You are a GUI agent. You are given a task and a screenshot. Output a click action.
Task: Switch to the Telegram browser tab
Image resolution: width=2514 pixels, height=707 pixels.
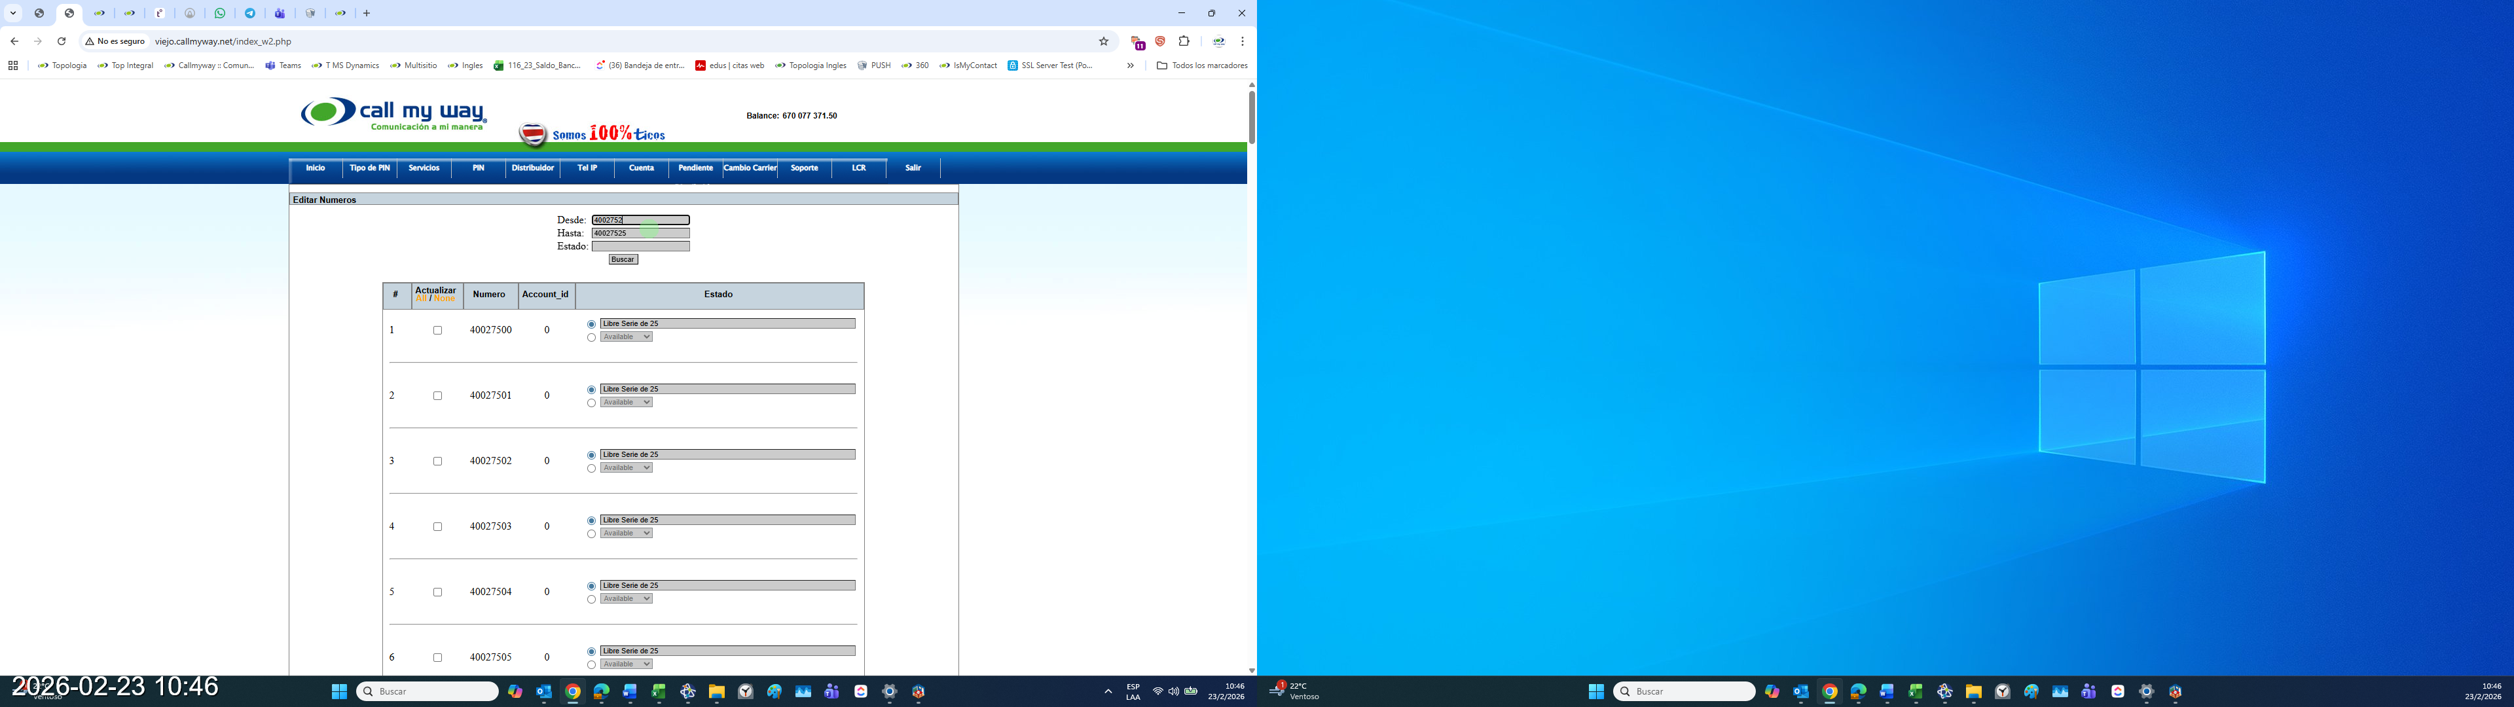tap(250, 14)
